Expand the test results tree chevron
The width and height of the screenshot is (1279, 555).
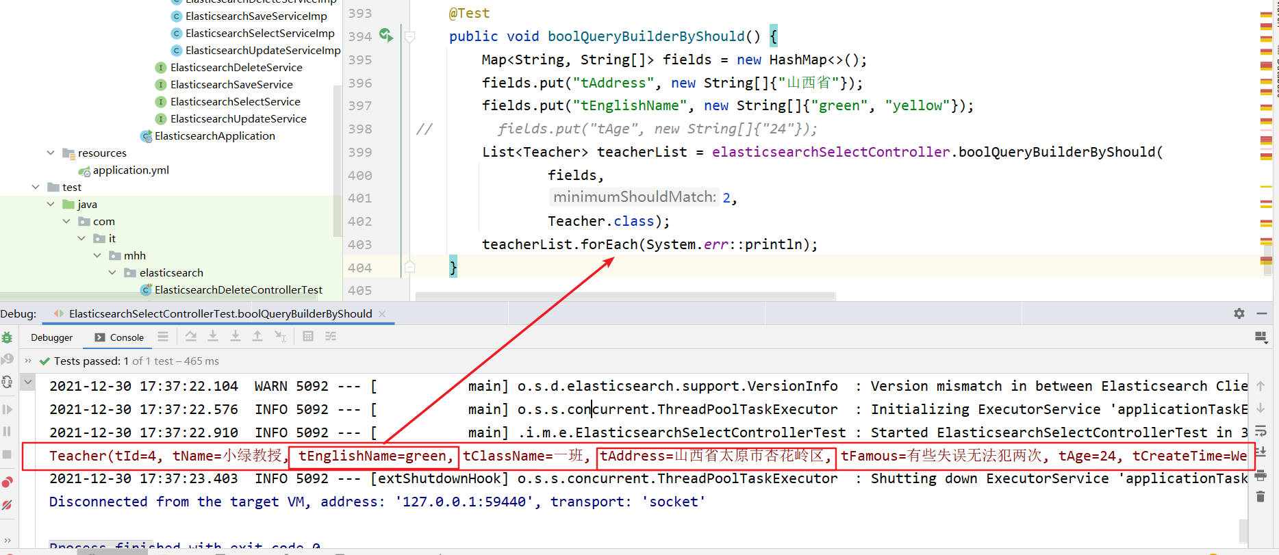[28, 360]
